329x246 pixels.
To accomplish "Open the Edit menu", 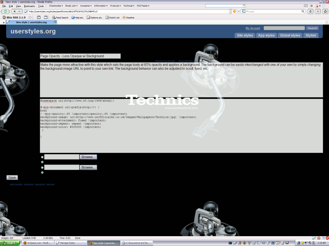I will [11, 6].
